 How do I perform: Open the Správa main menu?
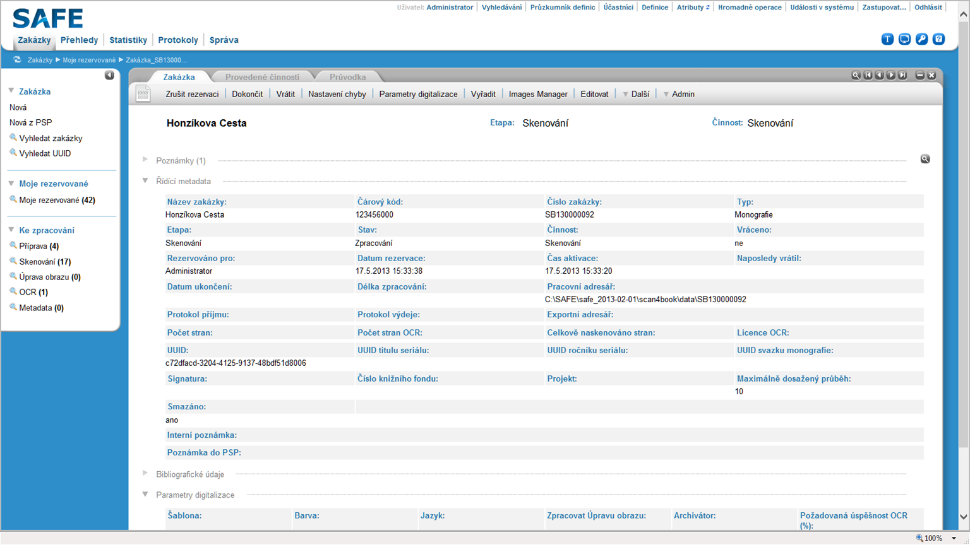(224, 40)
